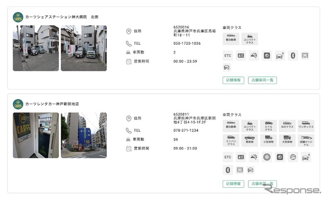Click the ミニバンクラス vehicle class icon
327x200 pixels.
(231, 140)
